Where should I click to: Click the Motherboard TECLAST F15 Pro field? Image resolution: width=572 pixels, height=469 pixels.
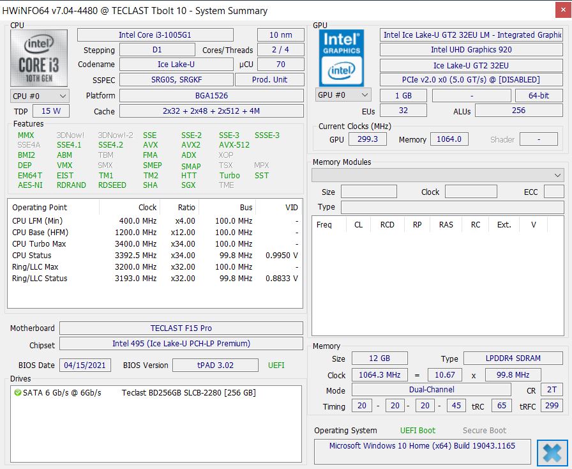tap(181, 328)
